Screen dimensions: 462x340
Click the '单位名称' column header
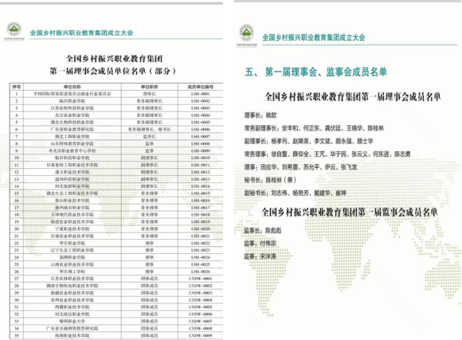tap(72, 87)
